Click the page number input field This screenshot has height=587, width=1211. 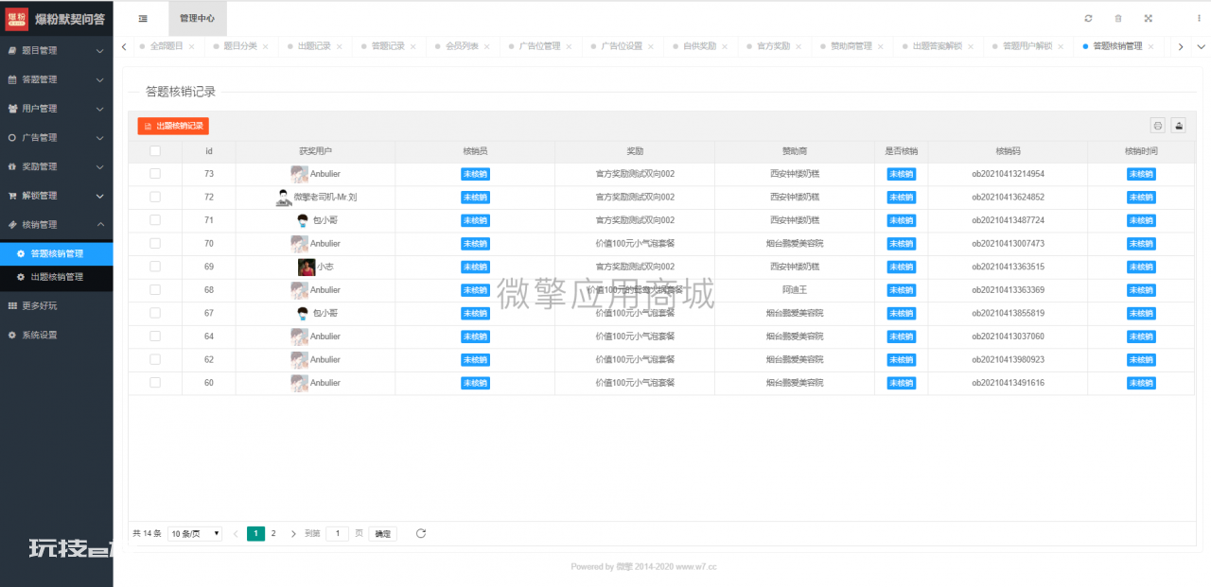click(x=338, y=533)
